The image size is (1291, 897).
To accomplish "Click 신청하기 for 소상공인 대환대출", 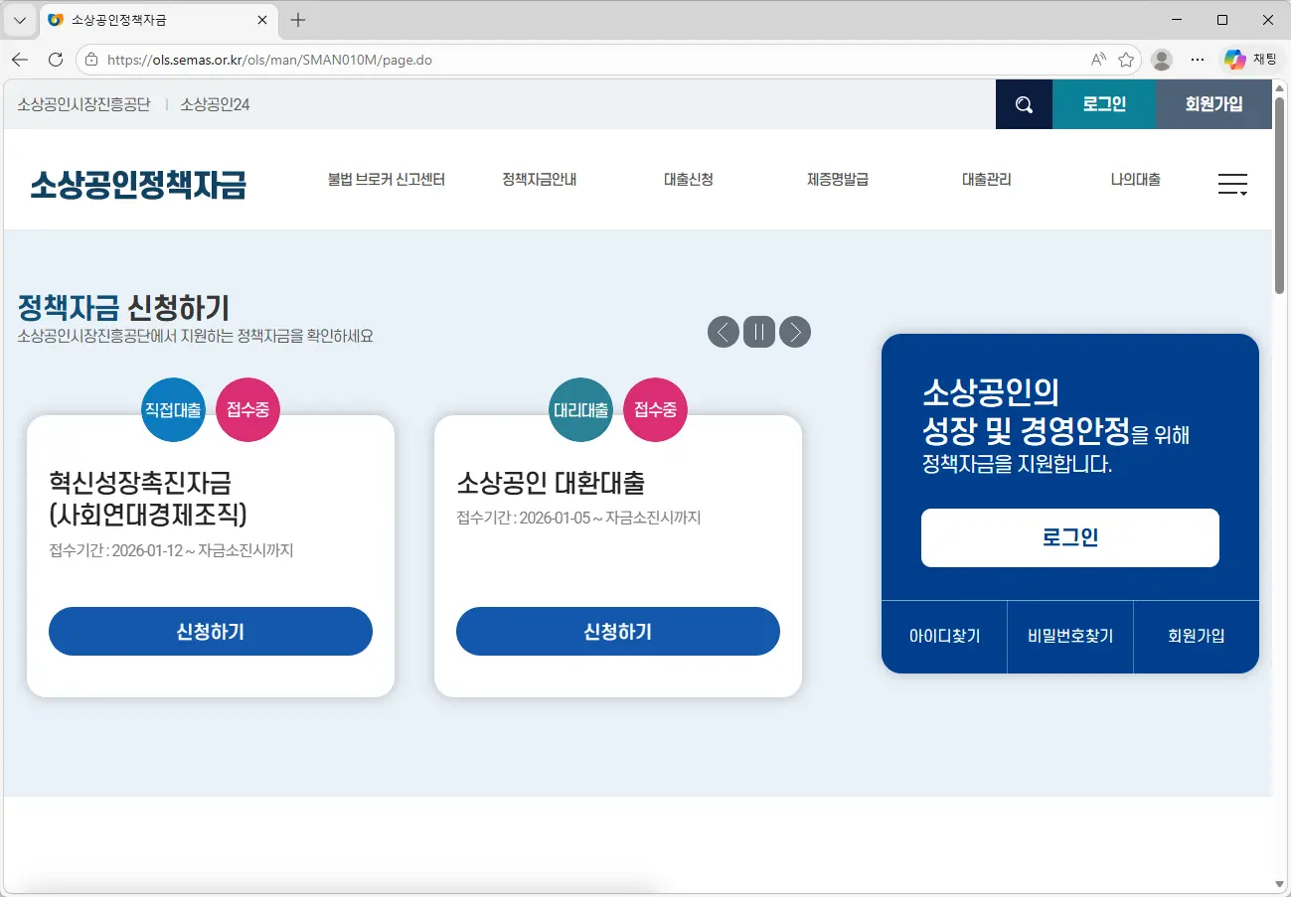I will click(x=617, y=631).
